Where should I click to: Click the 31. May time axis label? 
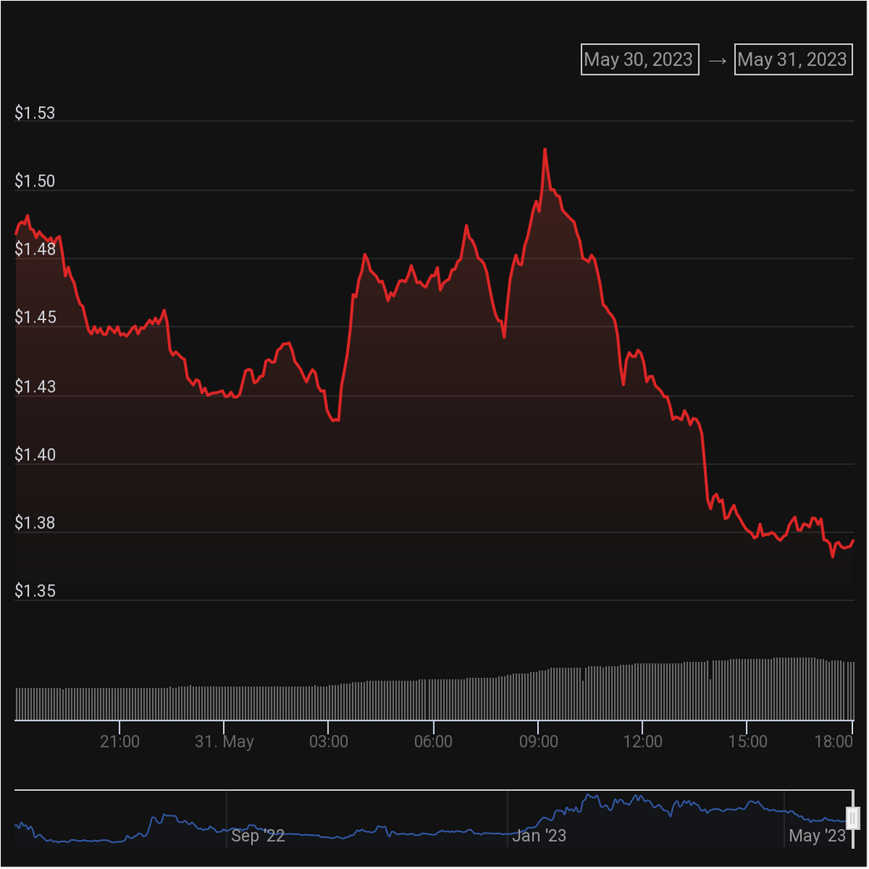(x=224, y=742)
